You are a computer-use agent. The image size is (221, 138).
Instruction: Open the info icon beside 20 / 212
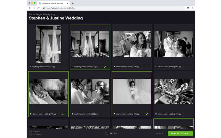click(107, 133)
